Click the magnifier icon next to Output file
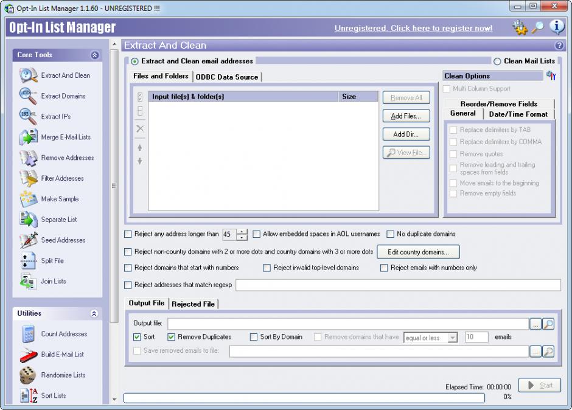 point(548,324)
